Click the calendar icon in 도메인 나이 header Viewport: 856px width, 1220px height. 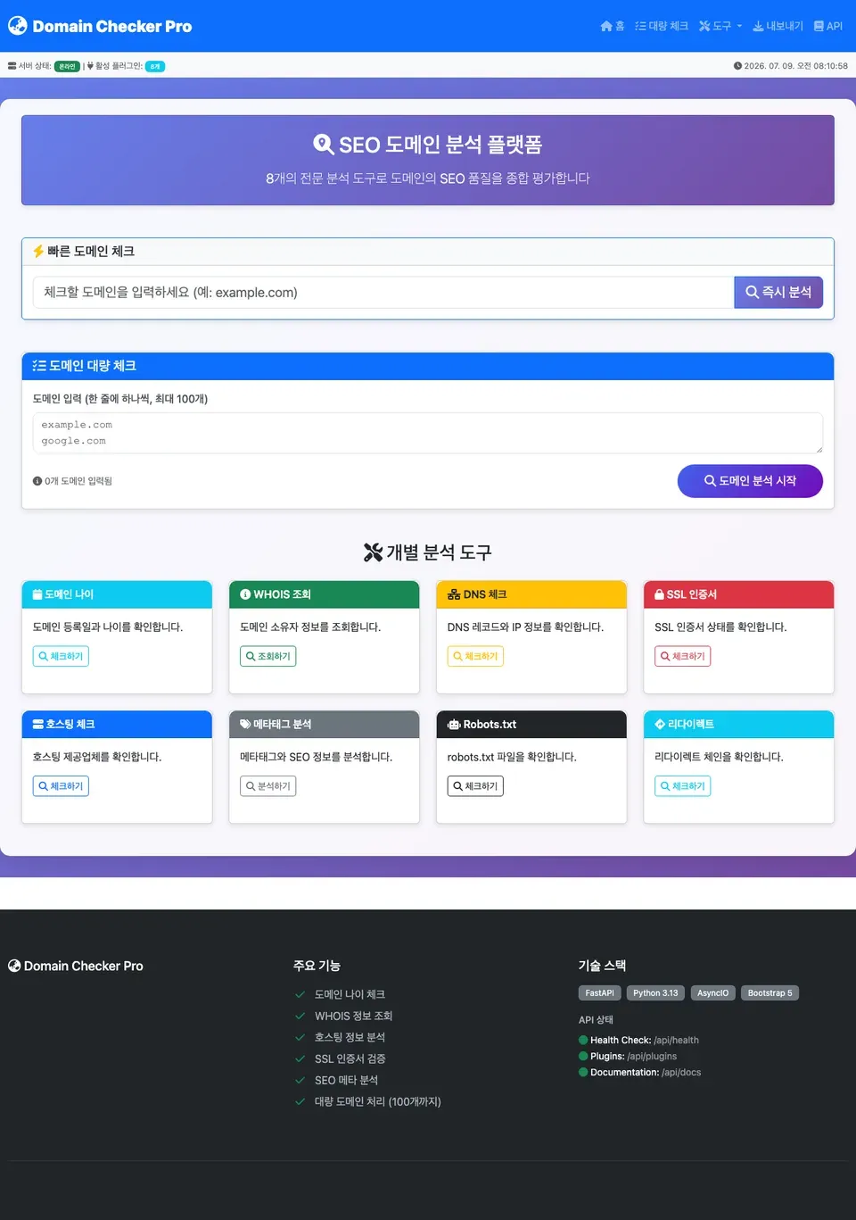click(37, 594)
